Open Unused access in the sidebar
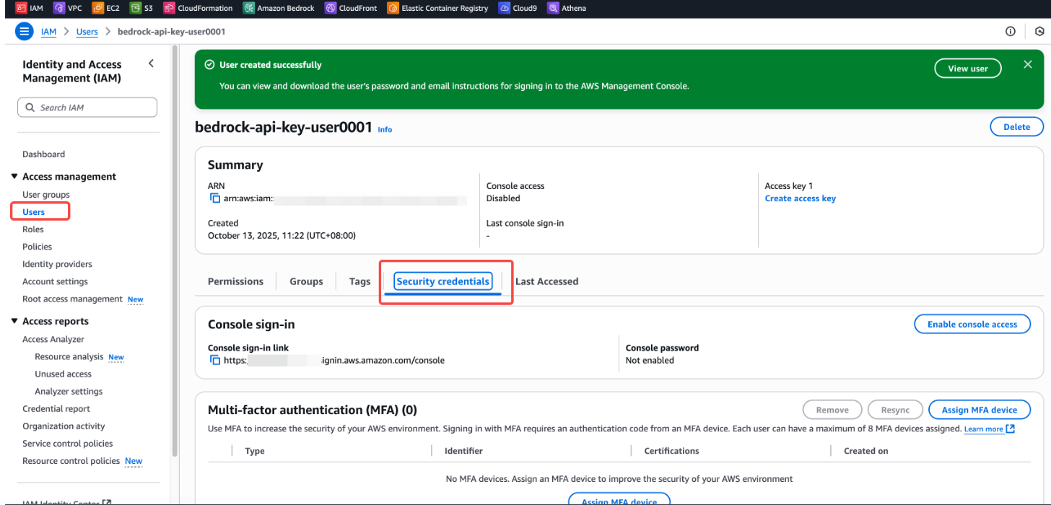Image resolution: width=1051 pixels, height=505 pixels. pyautogui.click(x=63, y=374)
